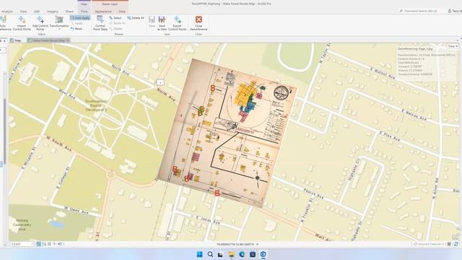Select the bottom B control point near E Jones Ave
Image resolution: width=462 pixels, height=260 pixels.
[x=217, y=194]
